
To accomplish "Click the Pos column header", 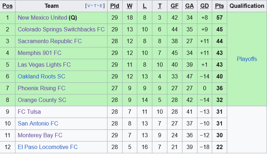I will coord(8,6).
